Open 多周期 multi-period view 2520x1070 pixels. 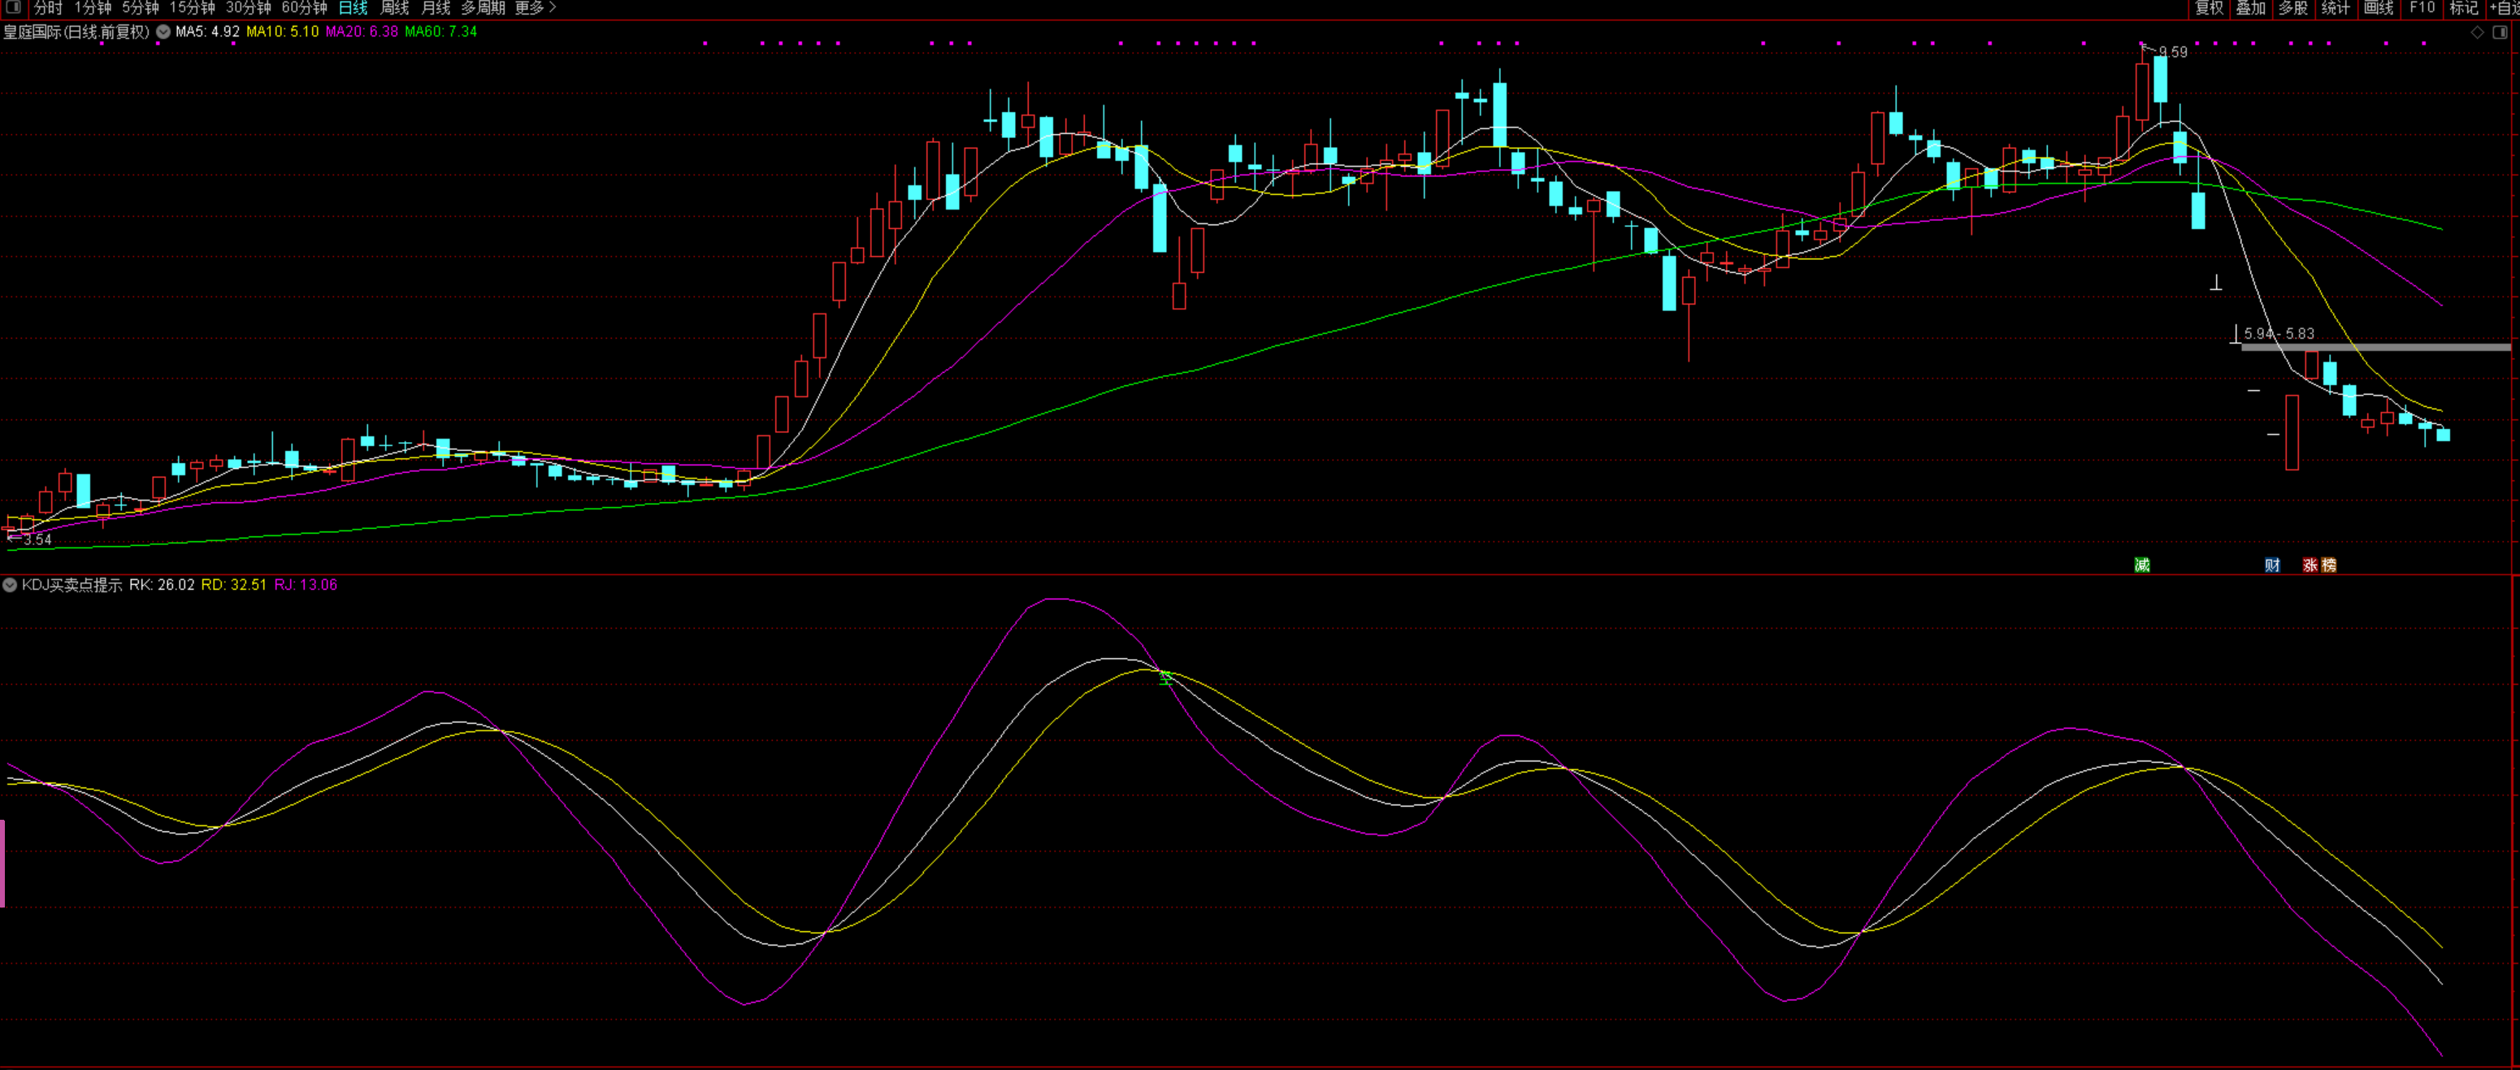(x=484, y=8)
